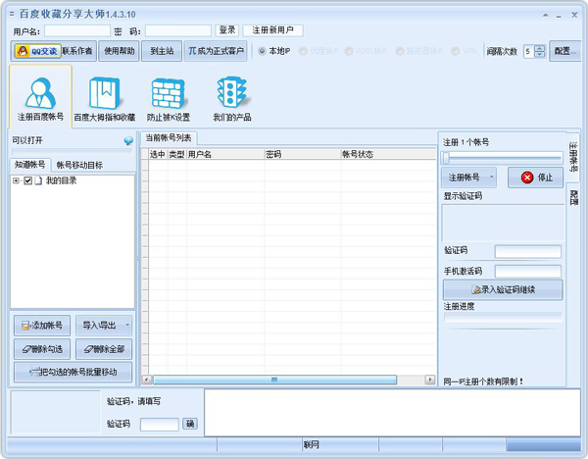The height and width of the screenshot is (459, 588).
Task: Select the VPN radio button
Action: [456, 51]
